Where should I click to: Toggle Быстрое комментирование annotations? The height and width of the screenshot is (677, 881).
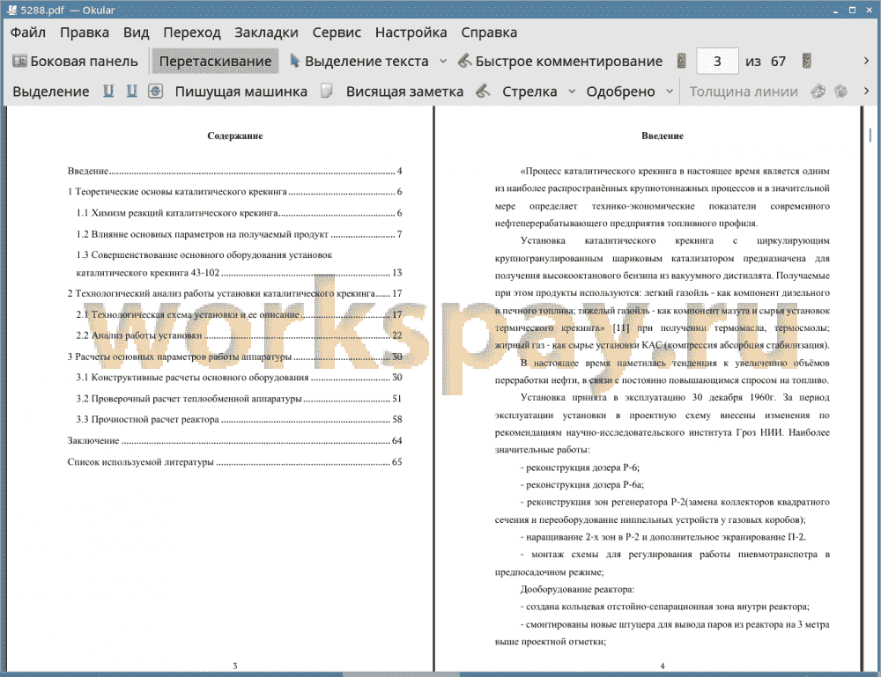pyautogui.click(x=560, y=62)
